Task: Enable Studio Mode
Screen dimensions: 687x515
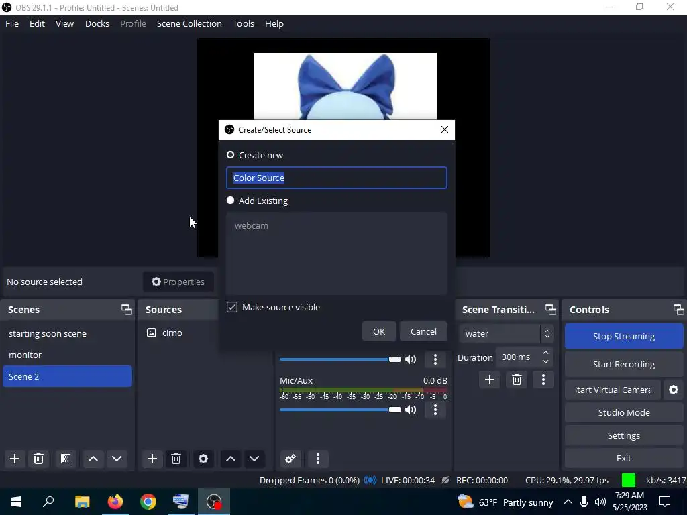Action: (624, 412)
